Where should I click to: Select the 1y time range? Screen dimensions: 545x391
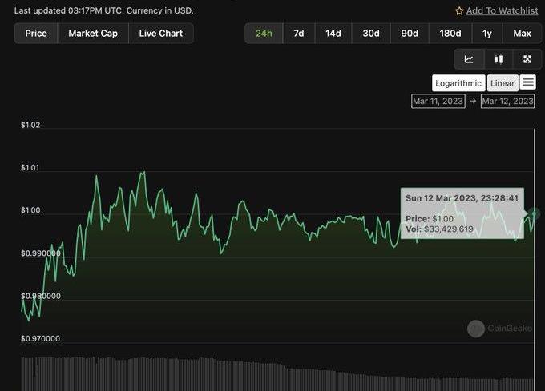click(x=487, y=34)
